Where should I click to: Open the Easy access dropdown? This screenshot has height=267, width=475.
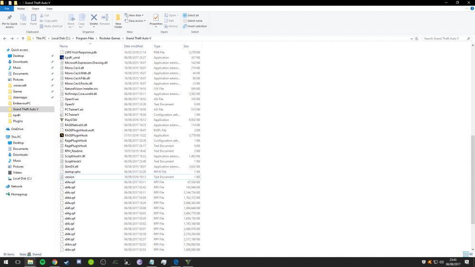pos(135,21)
